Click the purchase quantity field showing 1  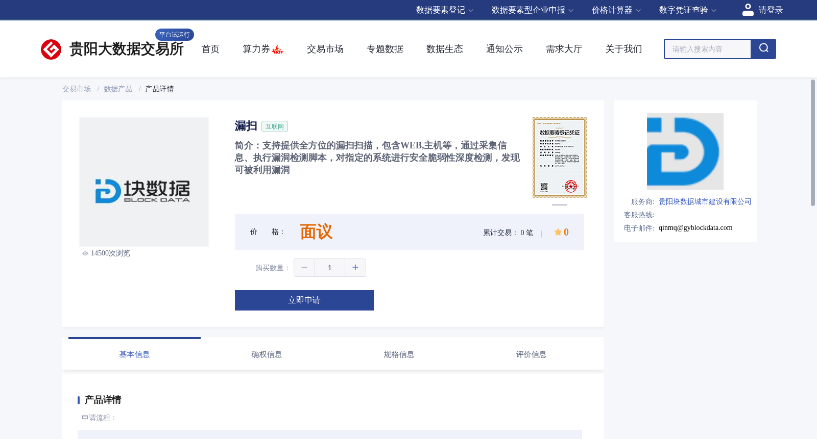click(x=330, y=268)
